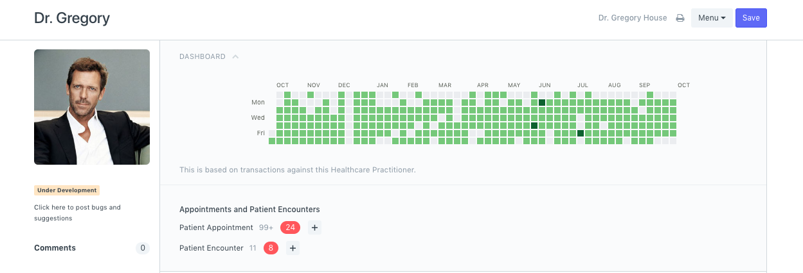
Task: Click the dark green heatmap cell under JUL
Action: 581,133
